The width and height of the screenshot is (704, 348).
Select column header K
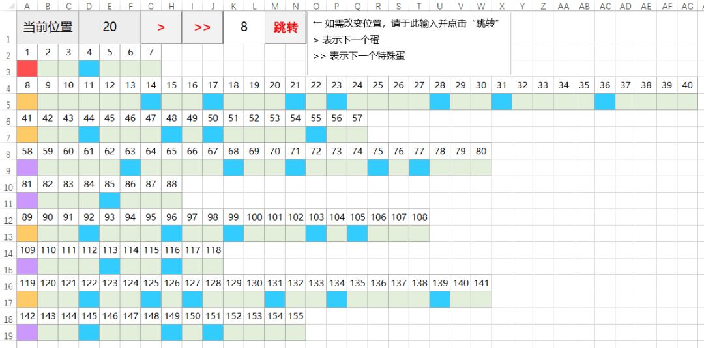233,5
